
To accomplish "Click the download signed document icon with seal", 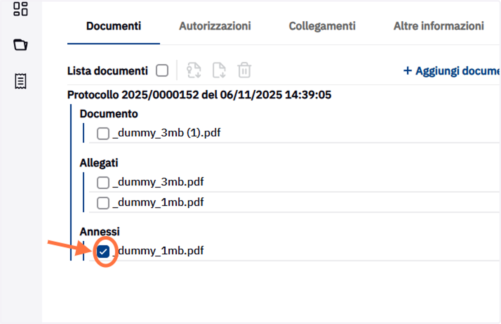I will (x=194, y=70).
